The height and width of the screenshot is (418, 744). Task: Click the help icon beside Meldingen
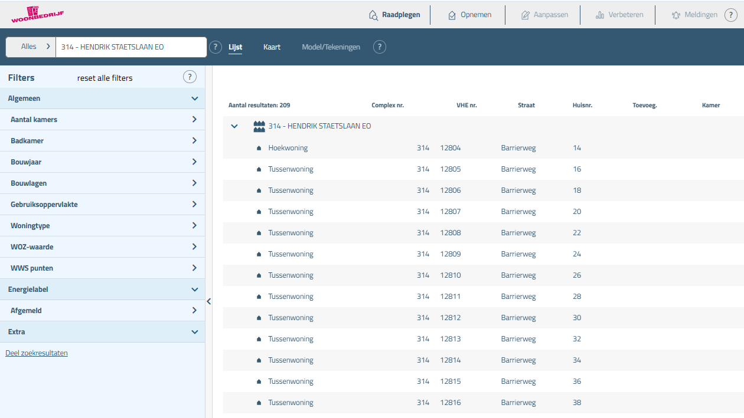point(730,15)
